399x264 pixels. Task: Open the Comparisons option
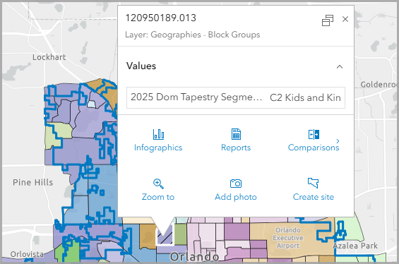click(x=314, y=140)
